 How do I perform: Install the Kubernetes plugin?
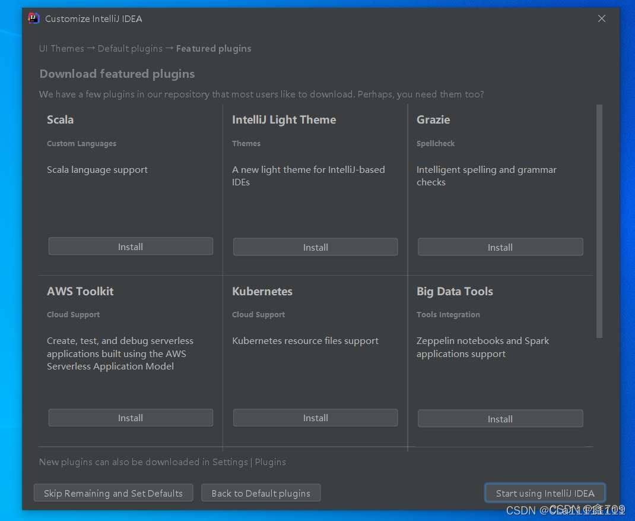[x=316, y=418]
